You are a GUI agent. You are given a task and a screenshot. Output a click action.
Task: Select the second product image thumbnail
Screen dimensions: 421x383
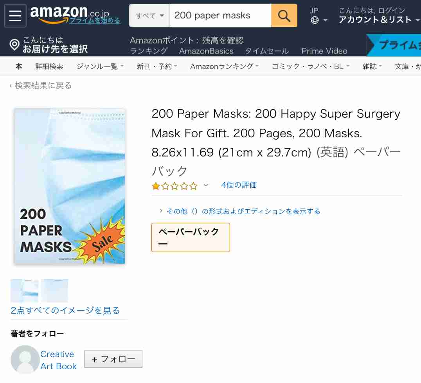[x=54, y=291]
